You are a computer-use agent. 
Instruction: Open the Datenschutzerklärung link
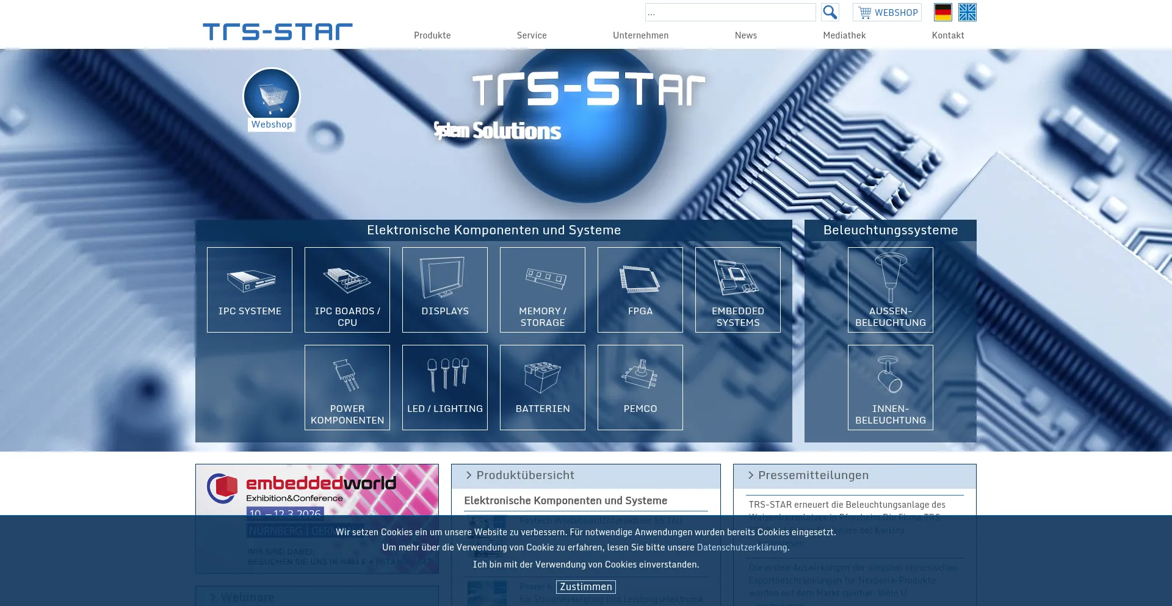coord(742,547)
